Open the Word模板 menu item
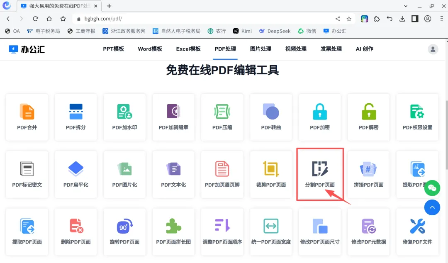The height and width of the screenshot is (263, 448). click(150, 49)
